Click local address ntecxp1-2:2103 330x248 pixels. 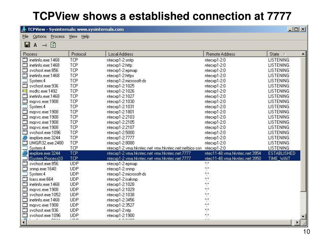pyautogui.click(x=121, y=117)
